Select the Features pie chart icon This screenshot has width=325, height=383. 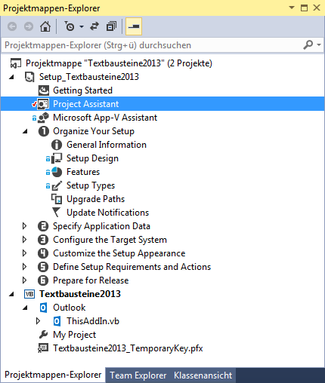(x=57, y=172)
